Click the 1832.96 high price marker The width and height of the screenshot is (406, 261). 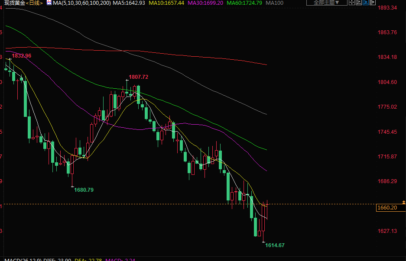[22, 56]
